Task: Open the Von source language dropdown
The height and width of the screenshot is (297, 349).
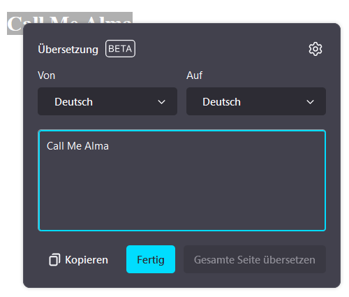Action: [107, 101]
